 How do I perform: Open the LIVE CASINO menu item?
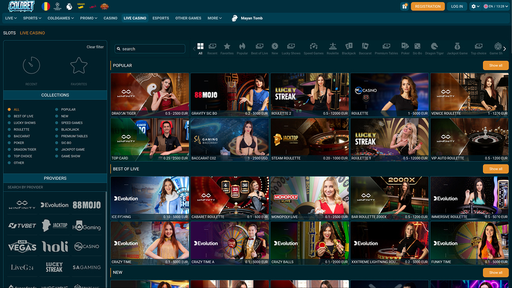click(x=135, y=18)
